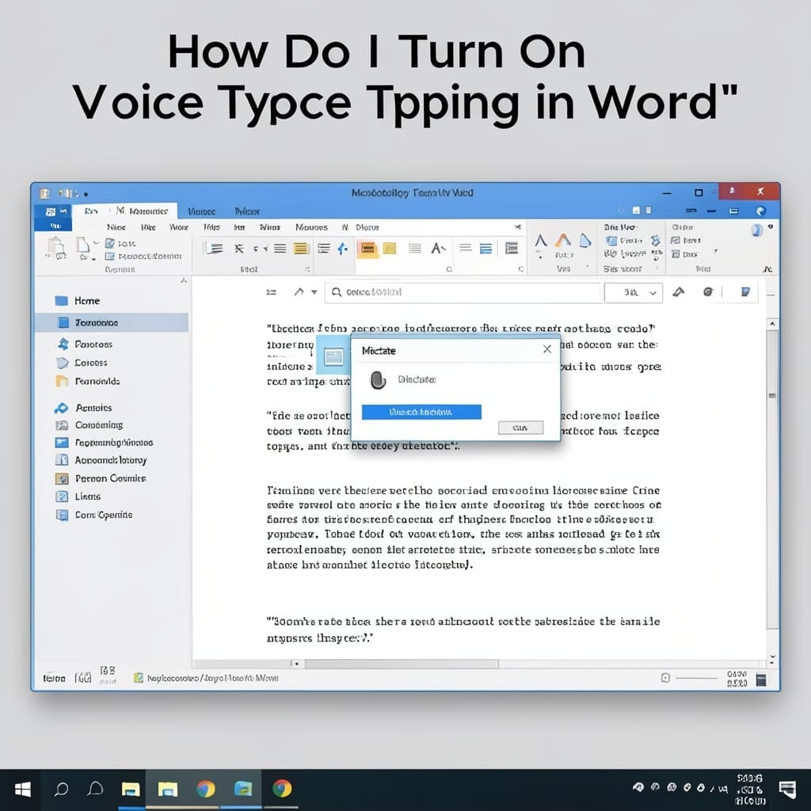Screen dimensions: 811x811
Task: Open the 'Wore' menu item
Action: (x=178, y=227)
